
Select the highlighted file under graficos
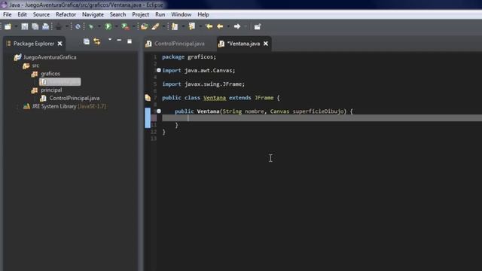[x=60, y=82]
